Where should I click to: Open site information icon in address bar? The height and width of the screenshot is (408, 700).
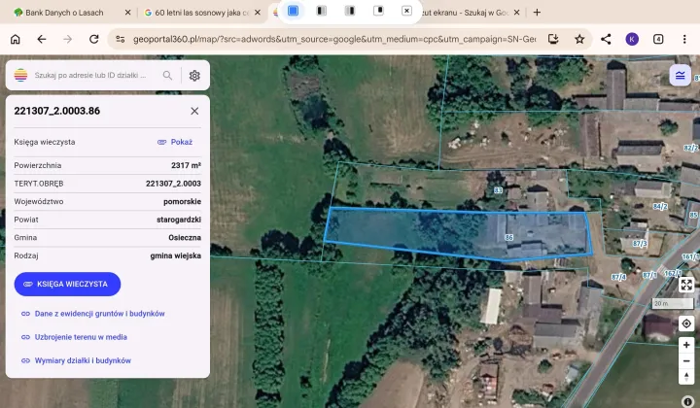pos(121,39)
